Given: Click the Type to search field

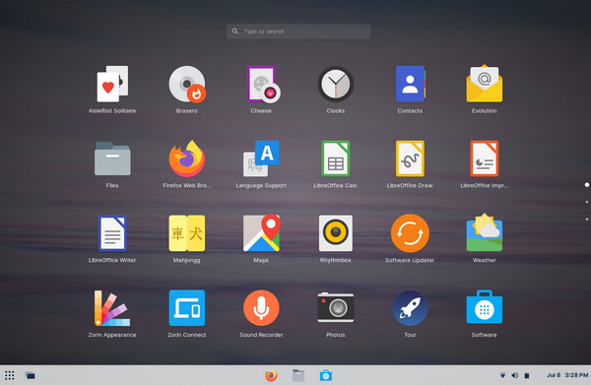Looking at the screenshot, I should click(x=298, y=32).
